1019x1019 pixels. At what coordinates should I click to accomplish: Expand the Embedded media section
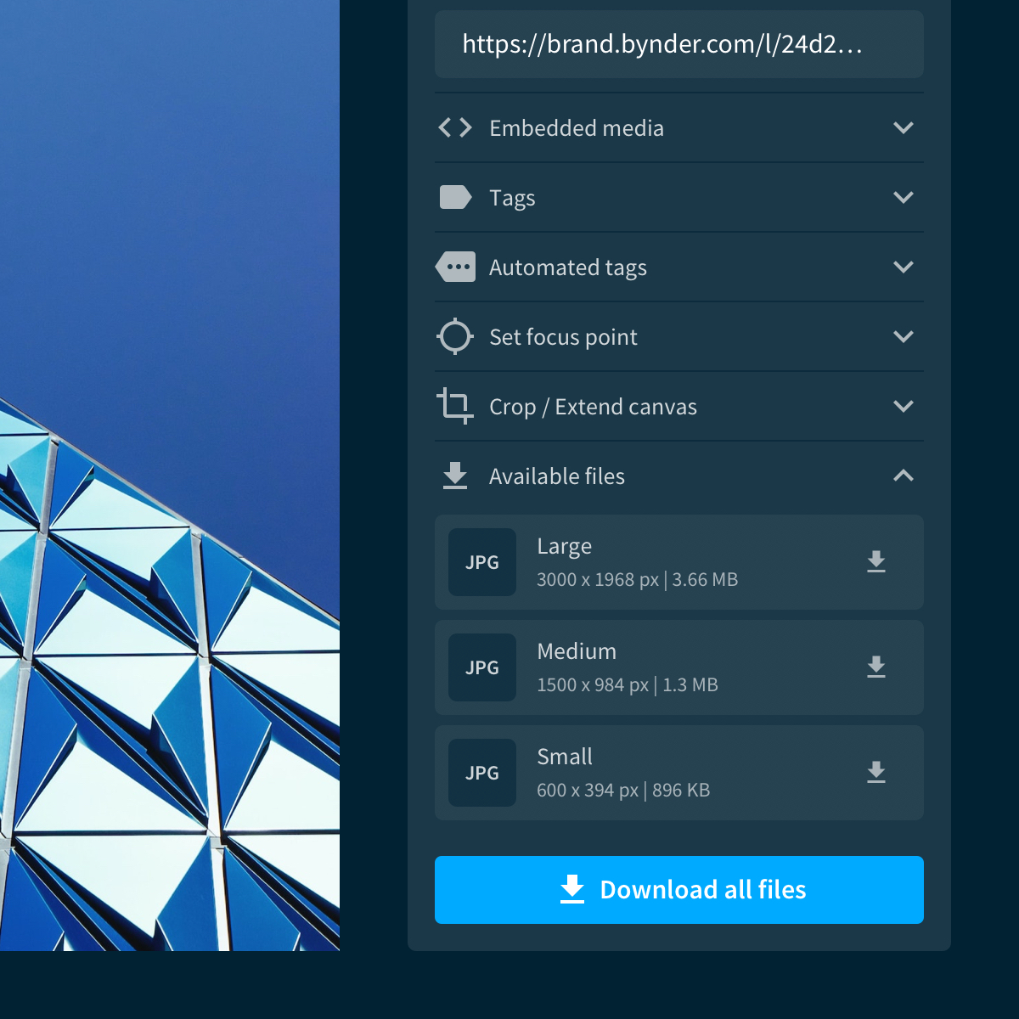[x=904, y=127]
